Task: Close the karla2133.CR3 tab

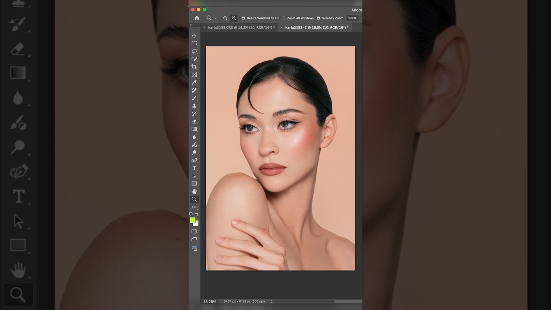Action: [204, 28]
